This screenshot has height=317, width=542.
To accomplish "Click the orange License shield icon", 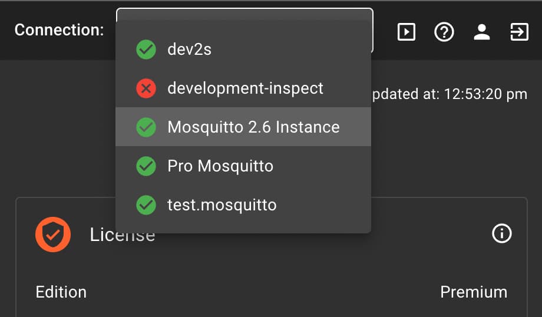I will click(x=53, y=235).
